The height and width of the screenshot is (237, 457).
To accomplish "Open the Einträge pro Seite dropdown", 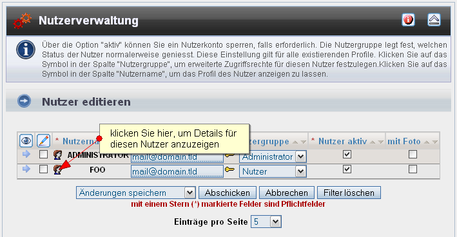I will 266,222.
